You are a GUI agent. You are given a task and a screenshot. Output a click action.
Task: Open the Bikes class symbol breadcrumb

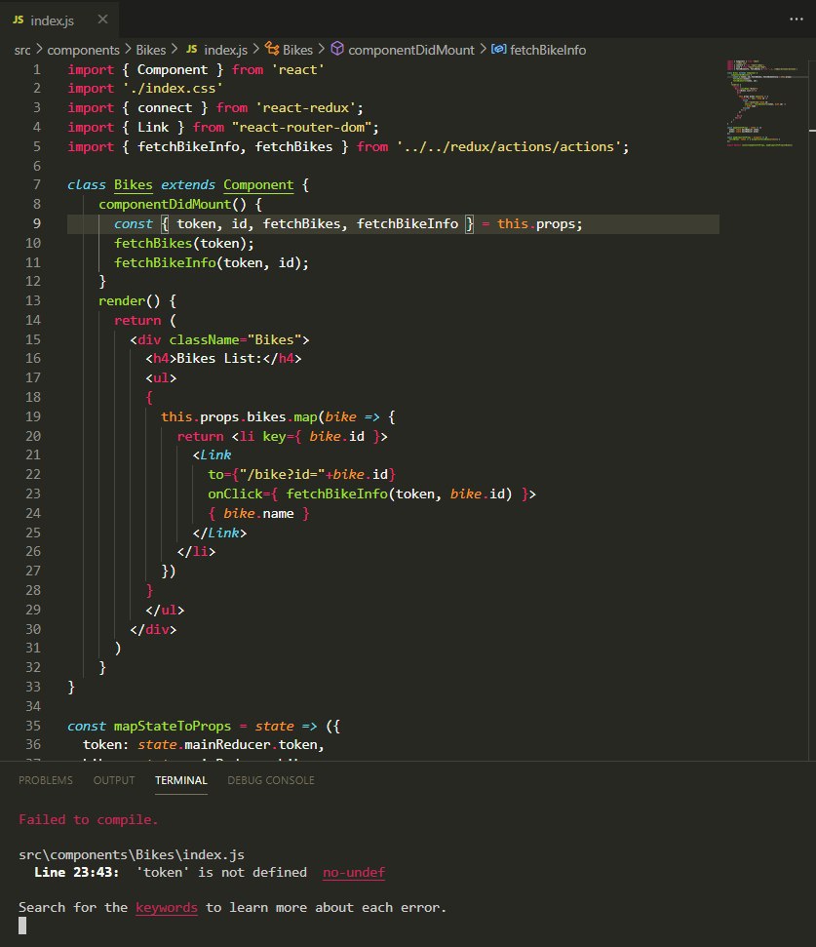pos(297,50)
